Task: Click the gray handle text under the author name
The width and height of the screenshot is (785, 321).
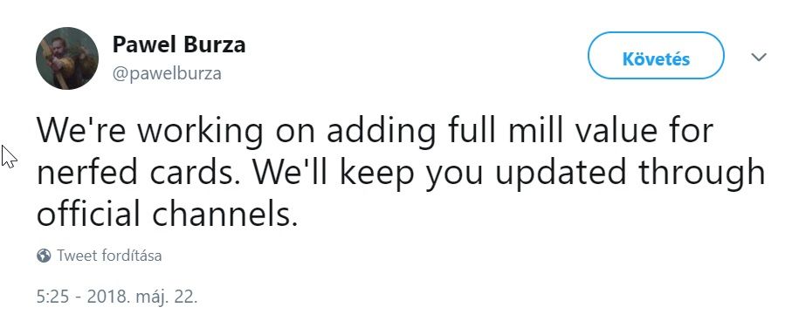Action: (x=167, y=73)
